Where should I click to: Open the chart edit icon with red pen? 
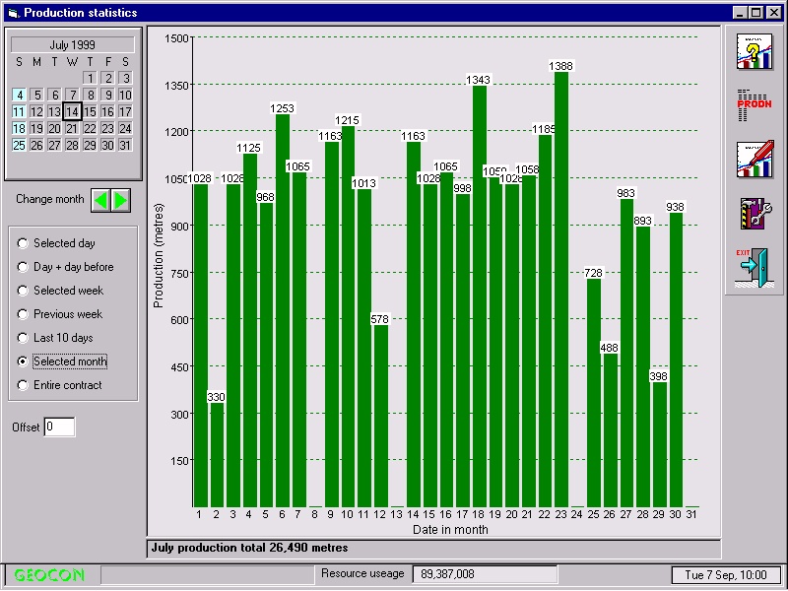[x=755, y=159]
